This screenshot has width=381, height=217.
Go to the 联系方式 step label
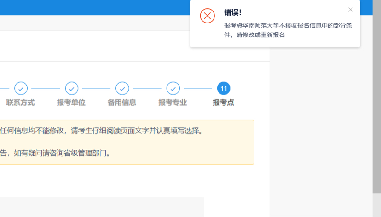(20, 103)
